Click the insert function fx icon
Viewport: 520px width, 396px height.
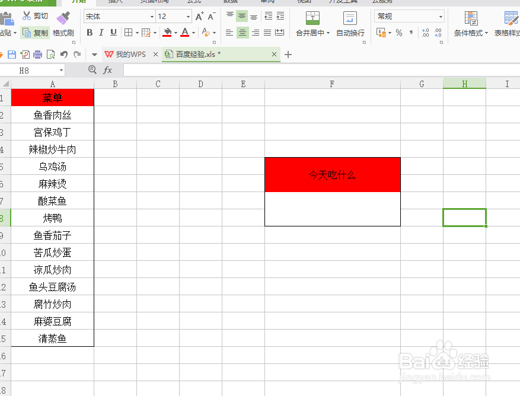(x=107, y=70)
